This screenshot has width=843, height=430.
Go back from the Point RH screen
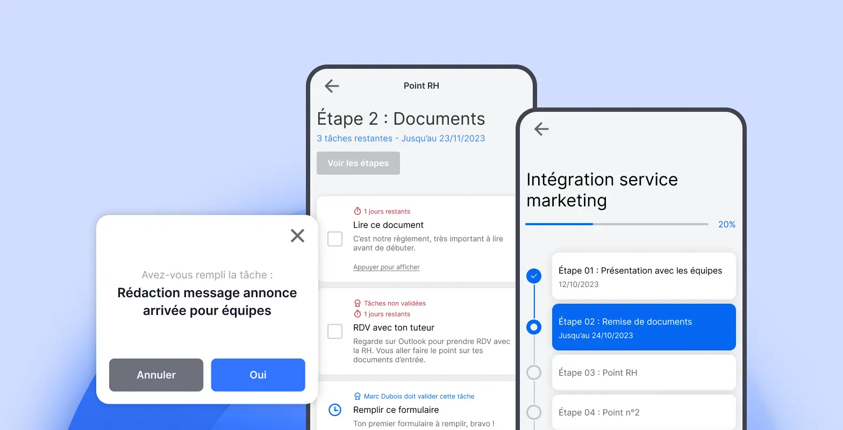[x=332, y=86]
